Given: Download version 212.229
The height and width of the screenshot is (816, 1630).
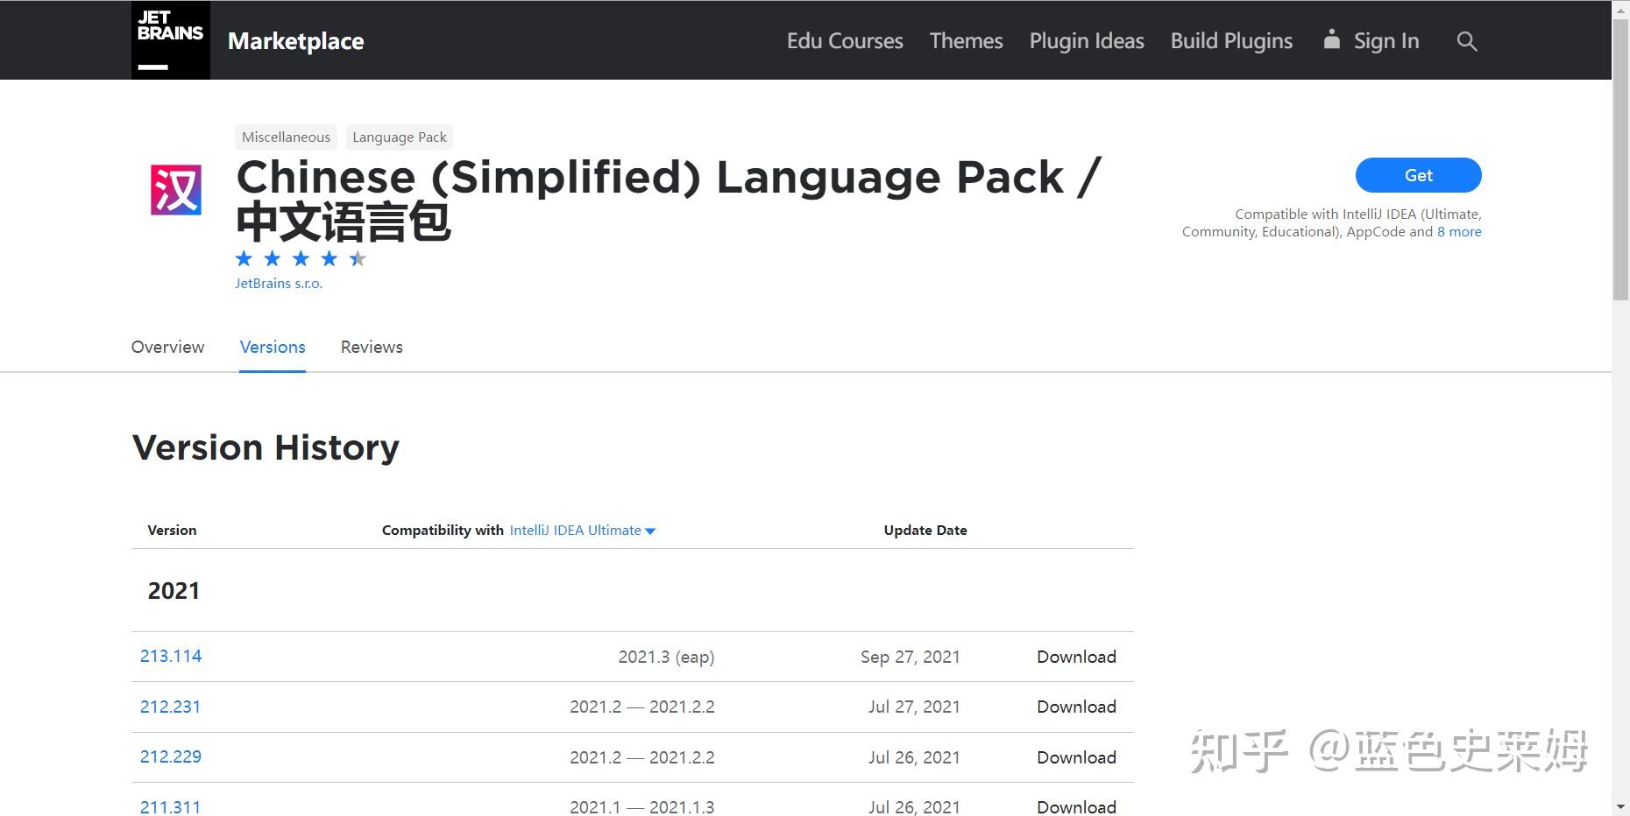Looking at the screenshot, I should [1076, 757].
